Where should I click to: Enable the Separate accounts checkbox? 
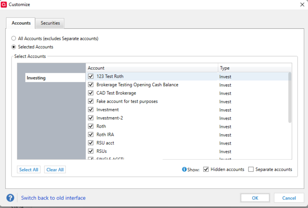point(251,169)
